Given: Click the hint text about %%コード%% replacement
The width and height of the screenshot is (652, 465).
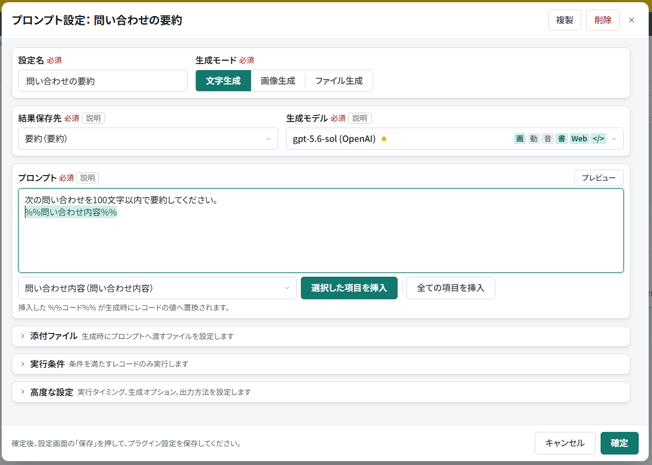Looking at the screenshot, I should pyautogui.click(x=124, y=308).
